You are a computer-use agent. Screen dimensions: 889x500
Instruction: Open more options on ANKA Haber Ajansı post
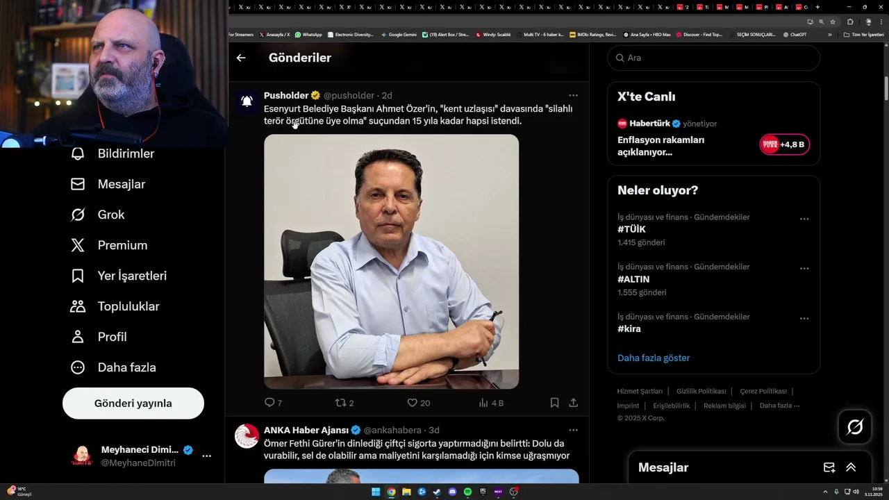click(x=573, y=430)
